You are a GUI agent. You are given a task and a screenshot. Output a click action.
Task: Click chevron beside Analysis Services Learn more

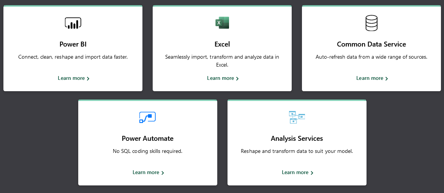312,173
